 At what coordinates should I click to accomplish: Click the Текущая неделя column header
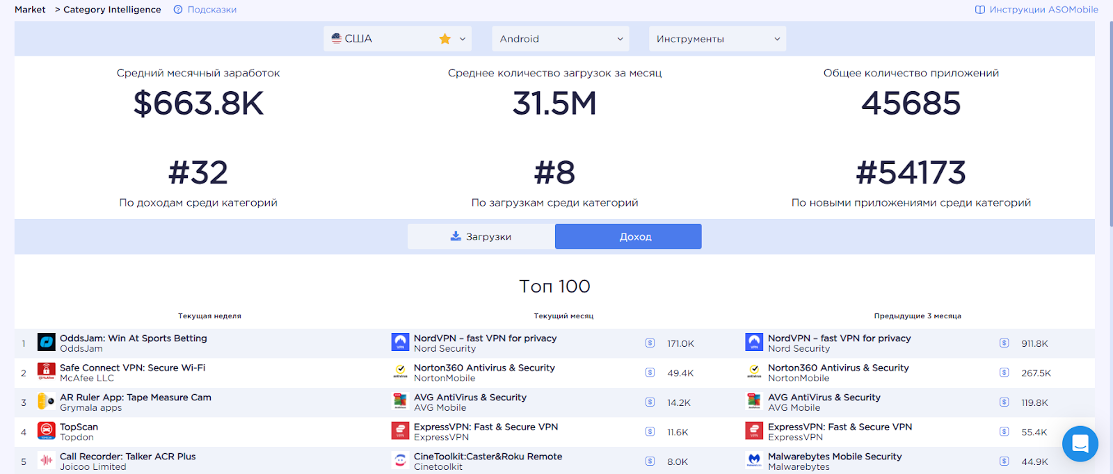209,316
